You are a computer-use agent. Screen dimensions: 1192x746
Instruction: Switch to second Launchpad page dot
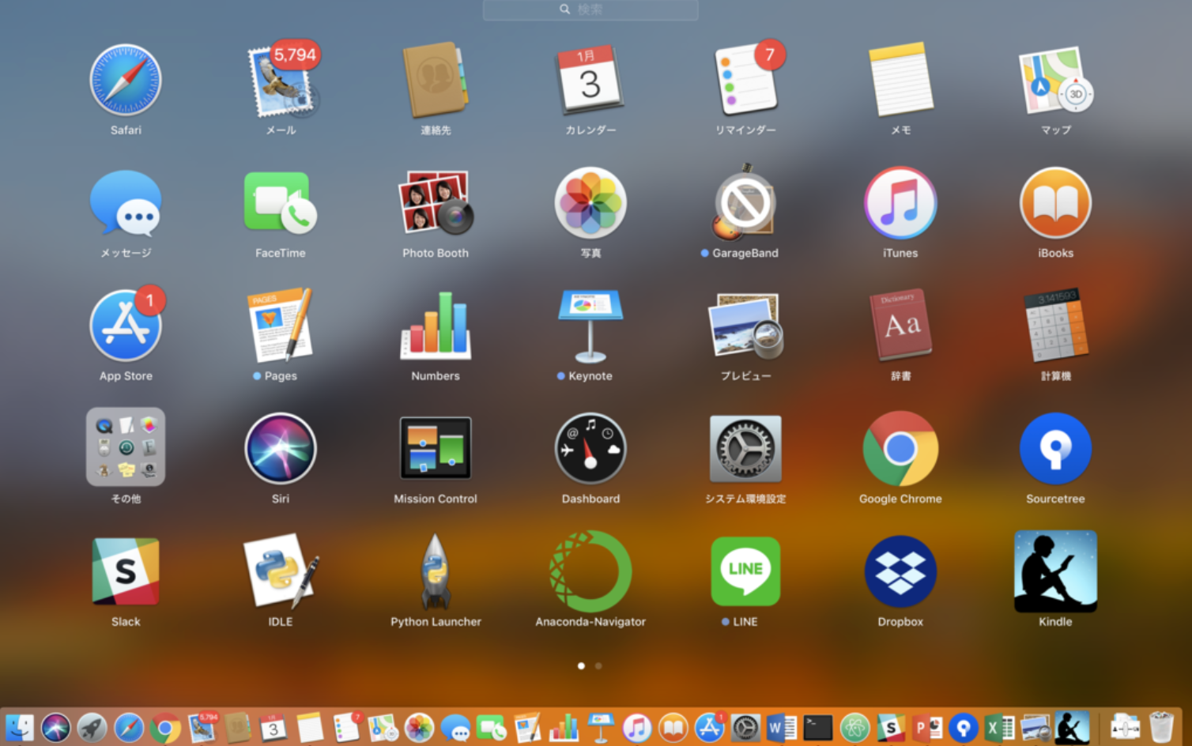(x=598, y=666)
